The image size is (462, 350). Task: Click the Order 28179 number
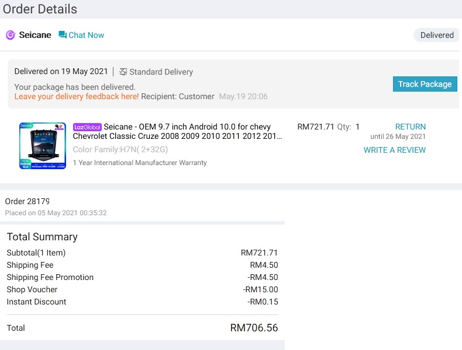point(27,201)
